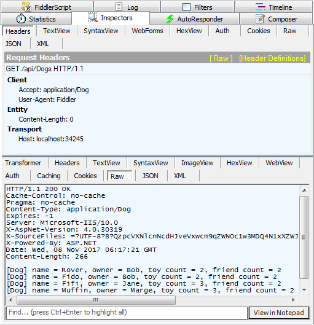
Task: Open the Caching response tab
Action: click(x=49, y=176)
